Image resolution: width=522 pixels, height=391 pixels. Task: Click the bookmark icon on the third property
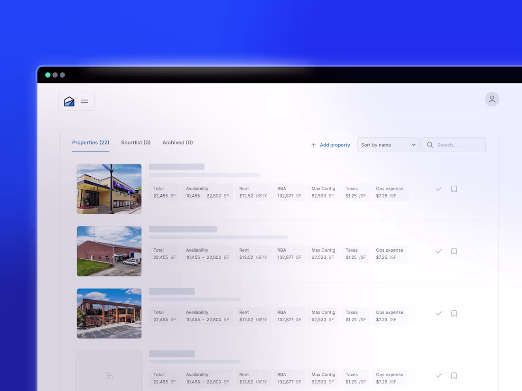click(454, 313)
